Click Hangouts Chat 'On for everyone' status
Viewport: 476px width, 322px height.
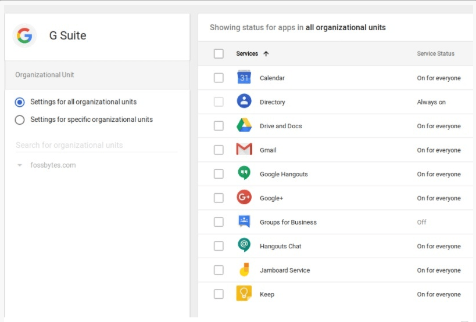[439, 246]
